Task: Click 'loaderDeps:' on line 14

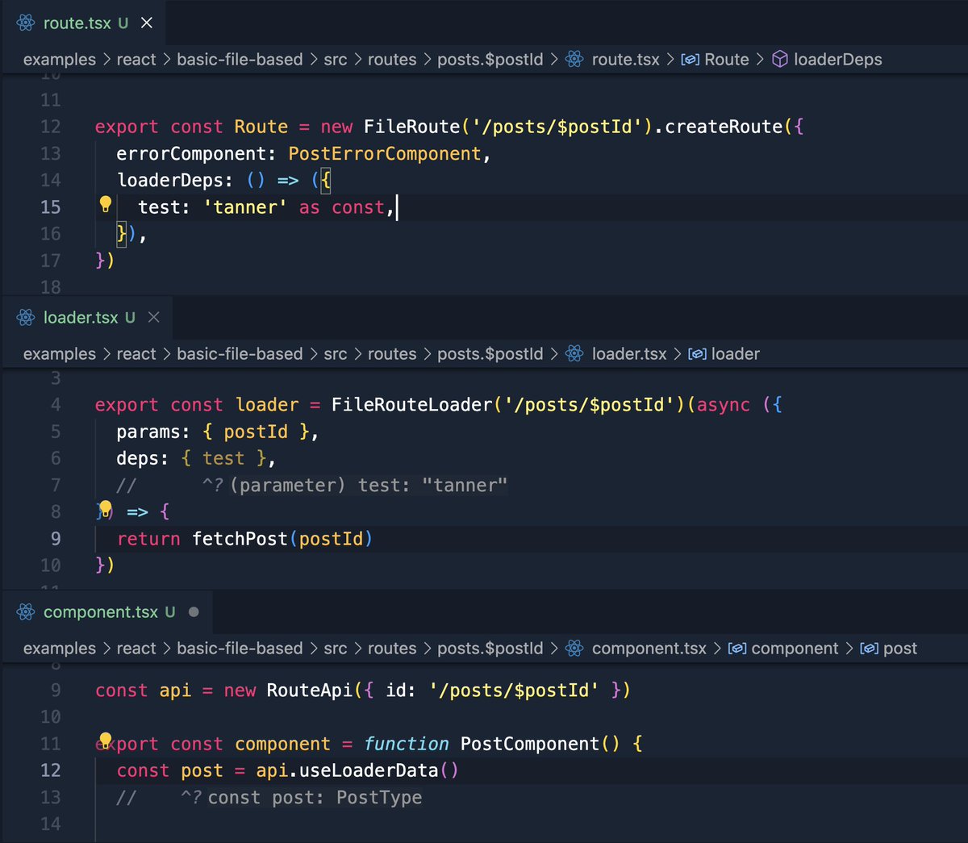Action: 175,180
